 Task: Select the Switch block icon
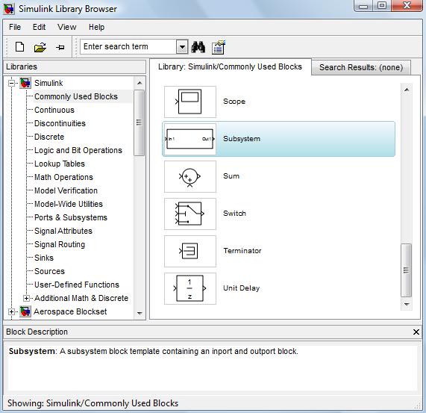coord(190,214)
